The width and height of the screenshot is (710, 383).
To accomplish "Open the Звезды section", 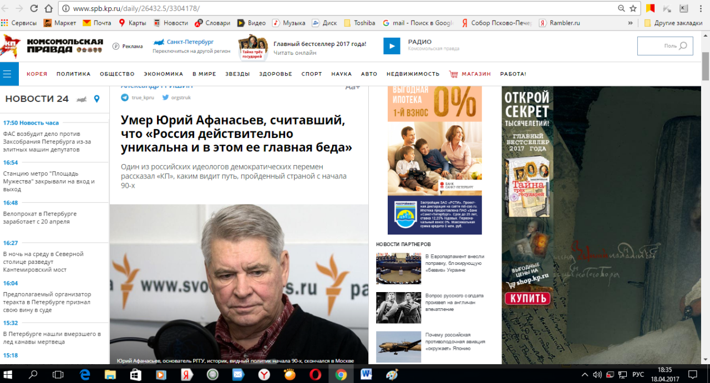I will point(237,74).
